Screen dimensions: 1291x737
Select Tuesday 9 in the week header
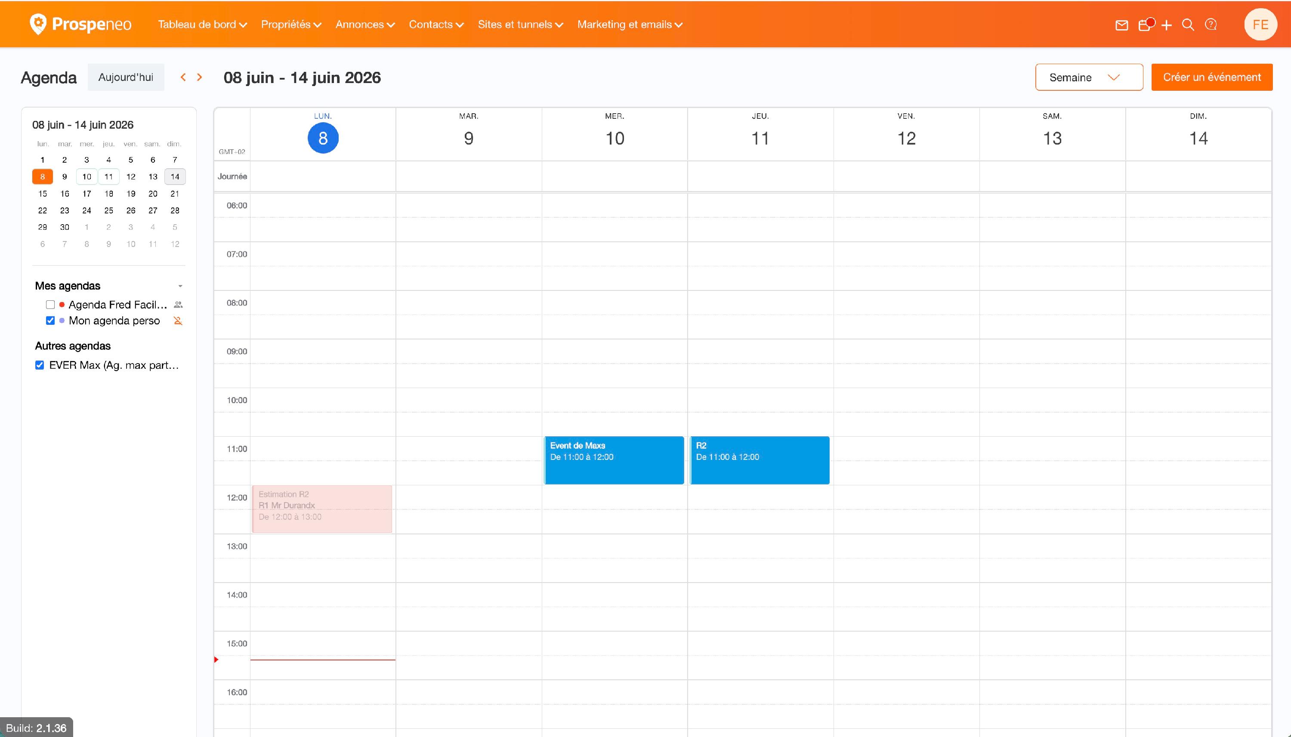point(469,138)
